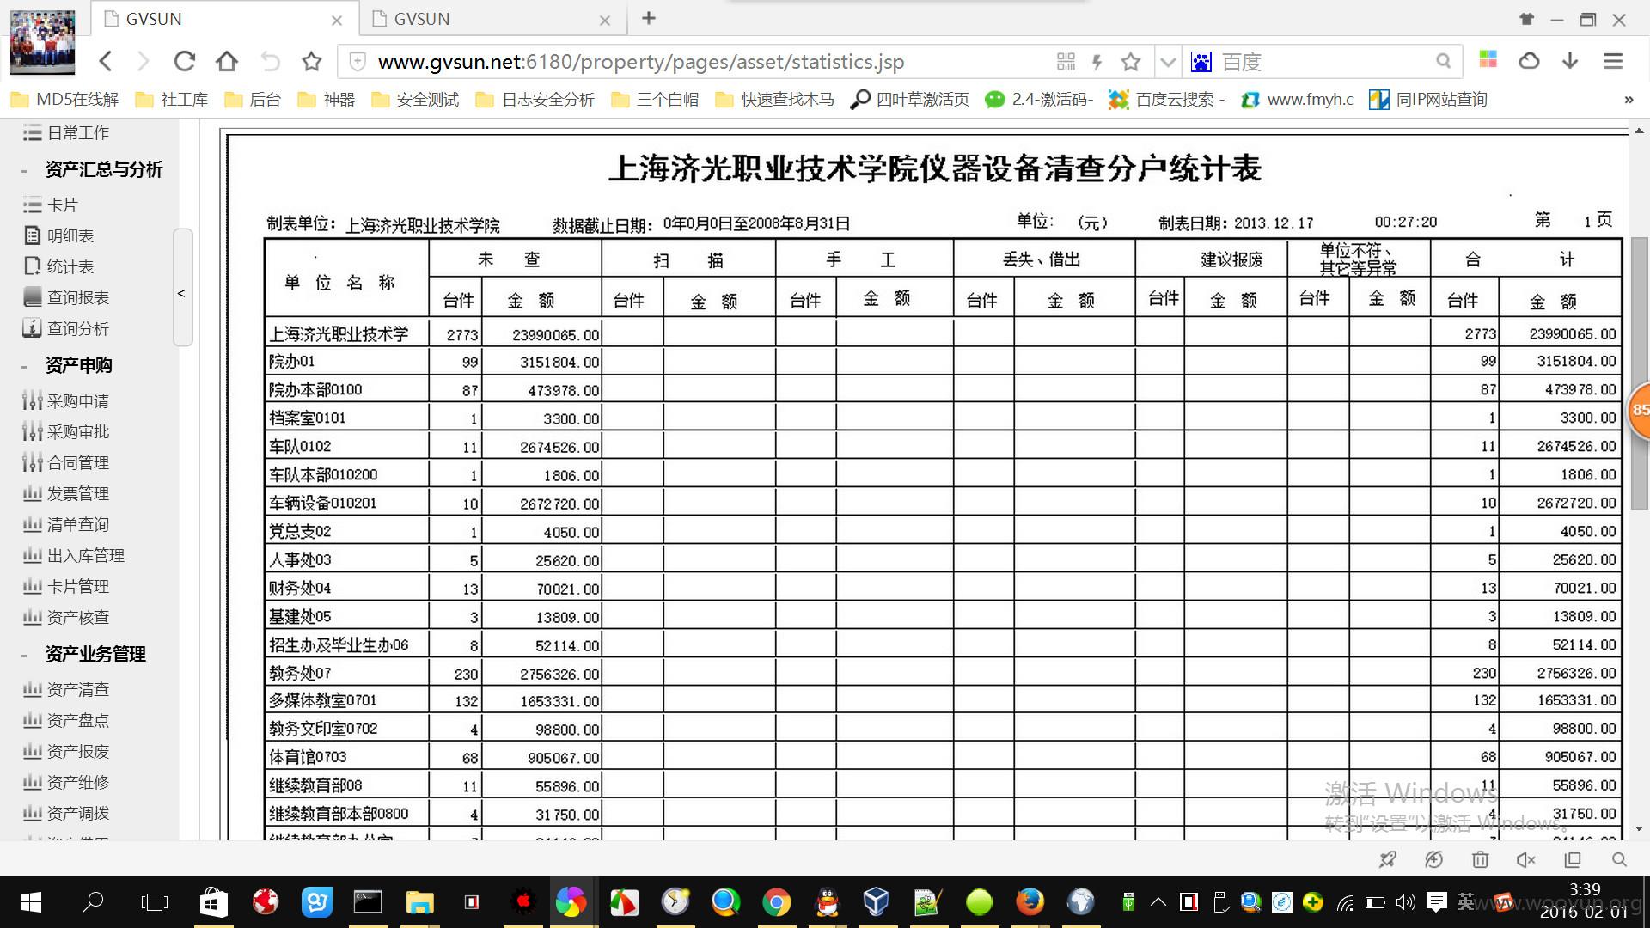Open 同IP网站查询 bookmark

(x=1428, y=100)
